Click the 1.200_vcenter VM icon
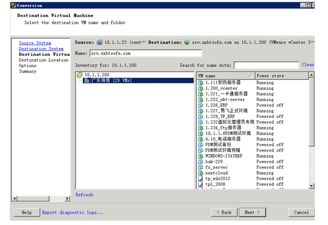Image resolution: width=328 pixels, height=225 pixels. (x=201, y=88)
